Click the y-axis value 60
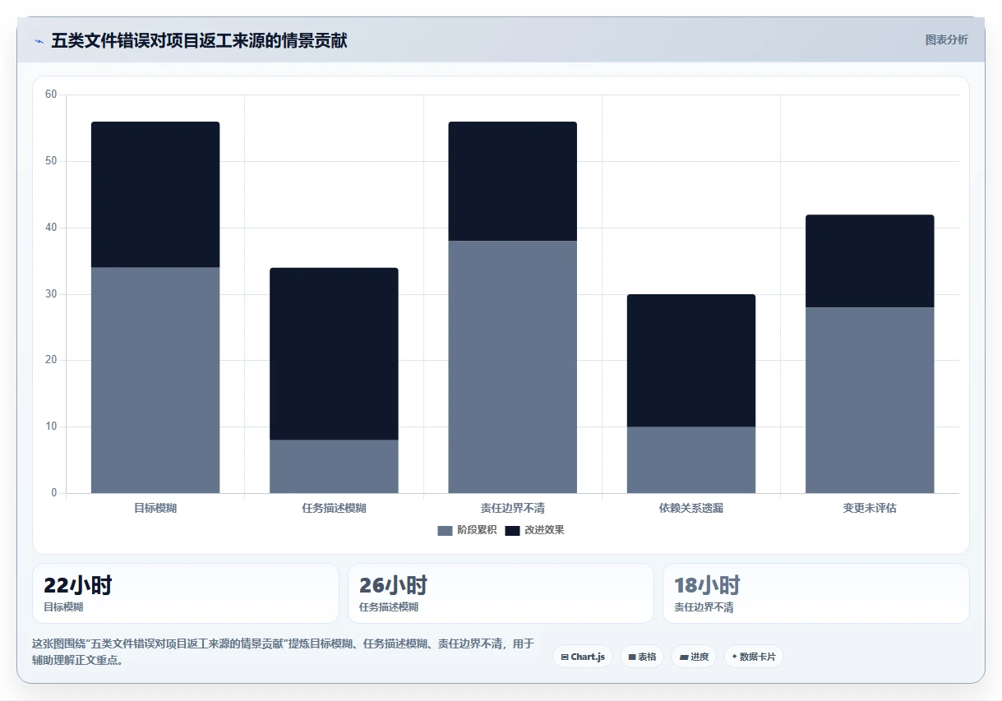 (51, 95)
